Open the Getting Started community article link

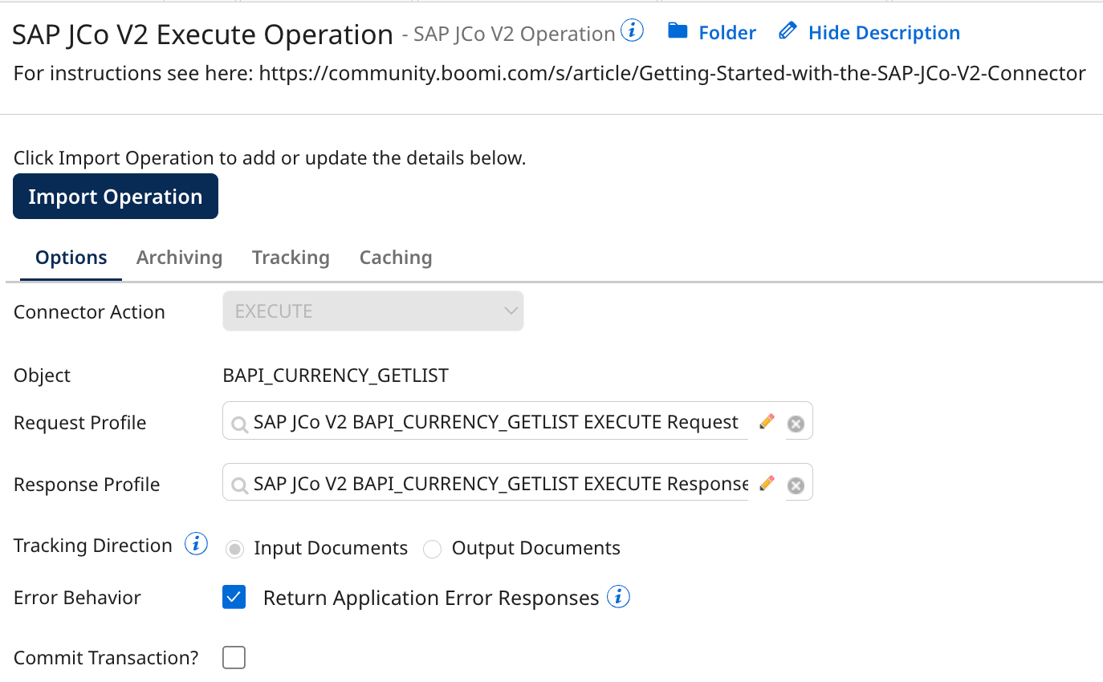(670, 73)
